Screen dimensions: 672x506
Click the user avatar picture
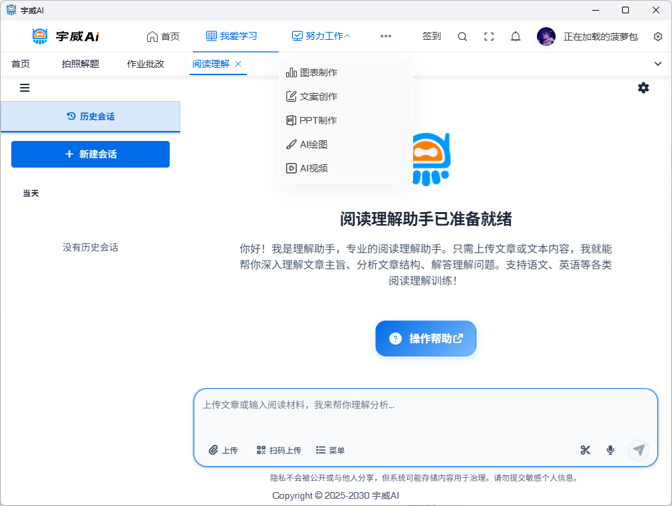546,37
